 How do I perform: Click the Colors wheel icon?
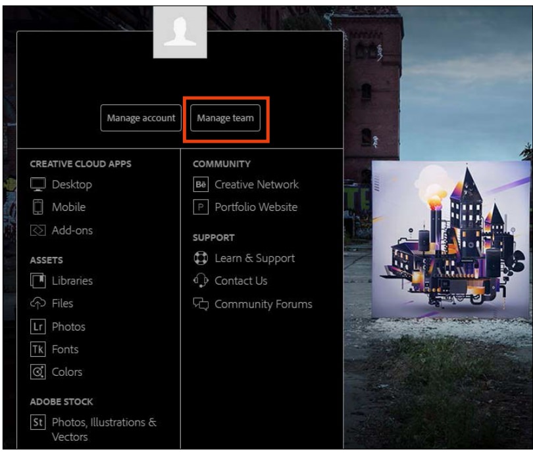pos(38,372)
